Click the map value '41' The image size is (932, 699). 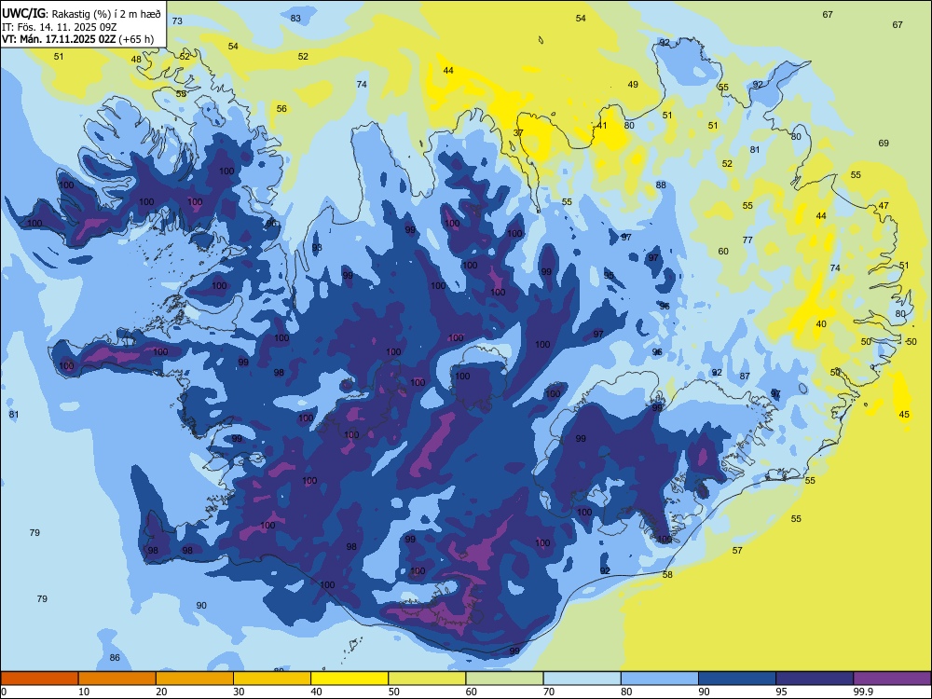[602, 126]
